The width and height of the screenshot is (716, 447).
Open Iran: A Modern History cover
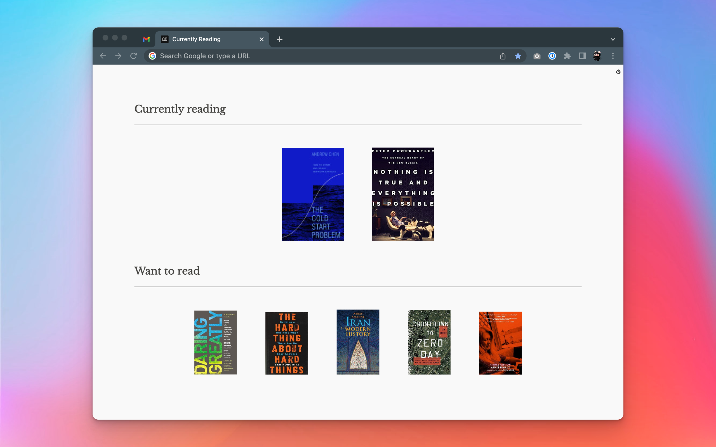click(x=358, y=342)
